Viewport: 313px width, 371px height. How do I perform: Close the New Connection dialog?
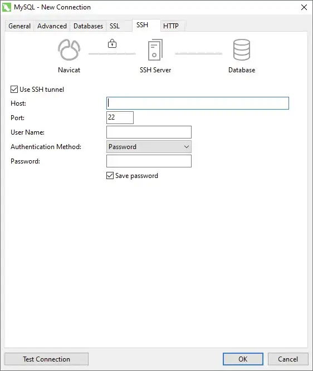[304, 7]
